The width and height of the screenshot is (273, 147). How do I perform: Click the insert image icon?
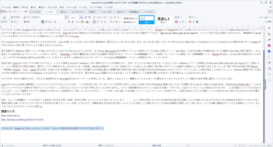[176, 22]
